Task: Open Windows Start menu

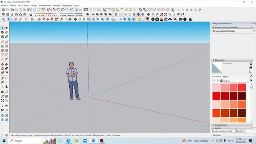Action: point(4,140)
